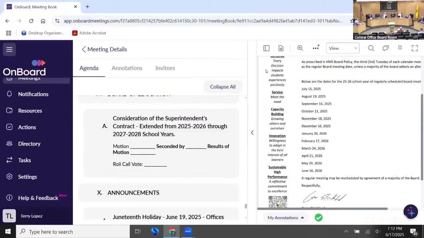Click the Collapse All button
Screen dimensions: 424x238
click(x=223, y=87)
